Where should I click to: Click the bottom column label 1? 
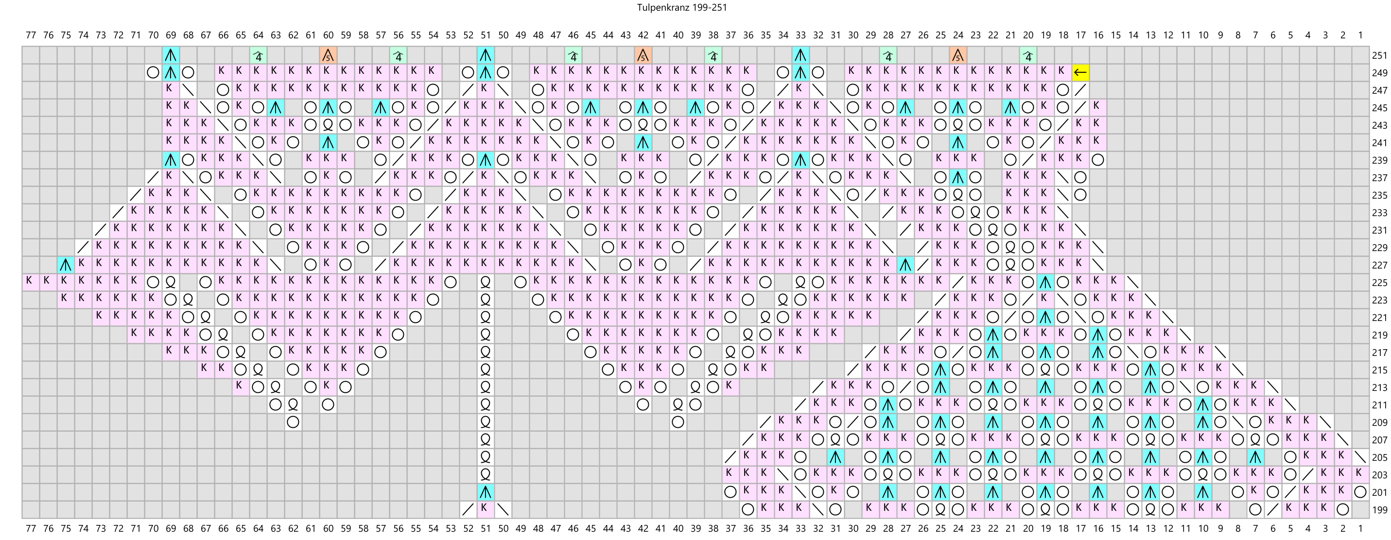click(x=1360, y=529)
